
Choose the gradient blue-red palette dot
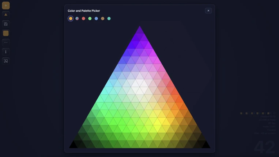[x=77, y=19]
